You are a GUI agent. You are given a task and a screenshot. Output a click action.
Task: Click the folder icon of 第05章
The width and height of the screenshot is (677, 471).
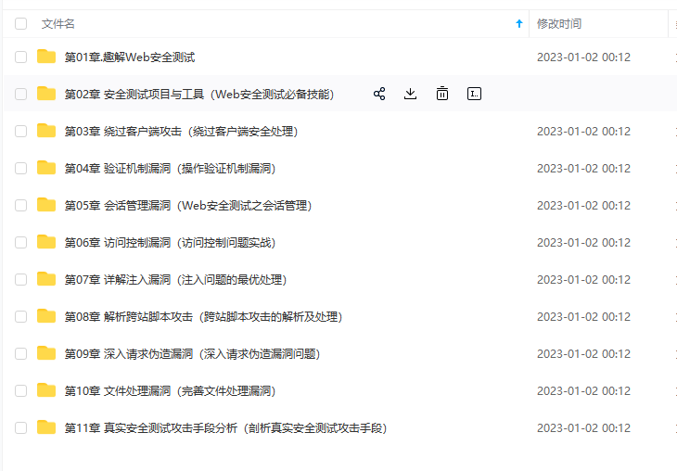(46, 205)
